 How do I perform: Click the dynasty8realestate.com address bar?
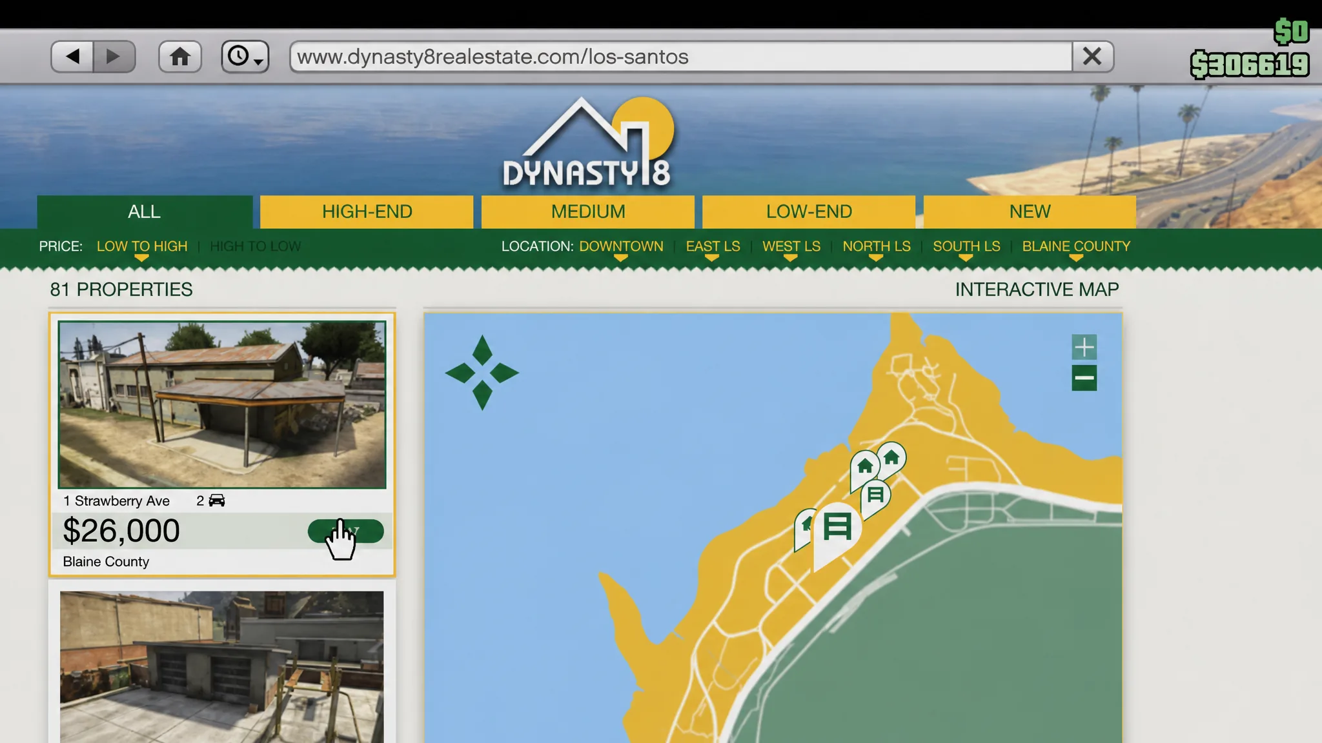pyautogui.click(x=681, y=57)
